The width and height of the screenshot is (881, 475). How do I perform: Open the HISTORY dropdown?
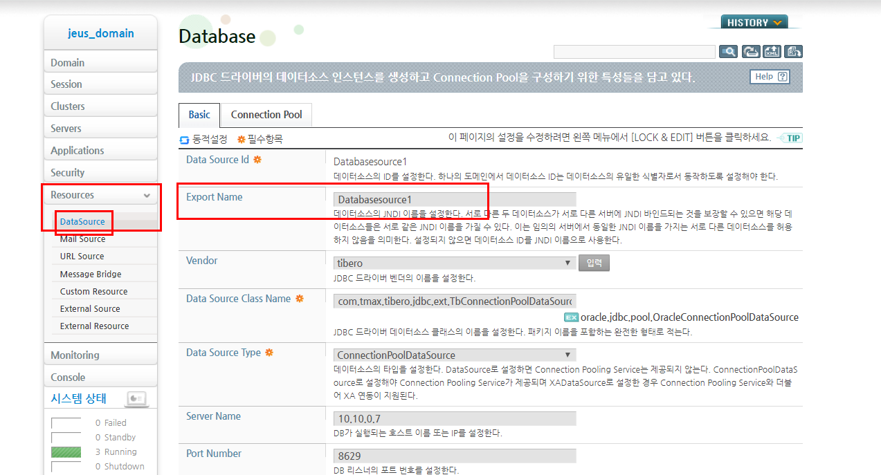tap(754, 22)
